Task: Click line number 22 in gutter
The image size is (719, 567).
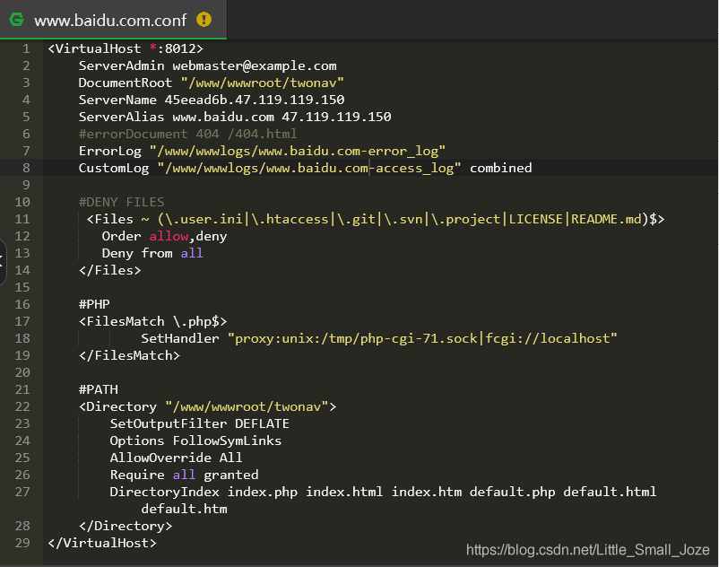Action: pos(22,406)
